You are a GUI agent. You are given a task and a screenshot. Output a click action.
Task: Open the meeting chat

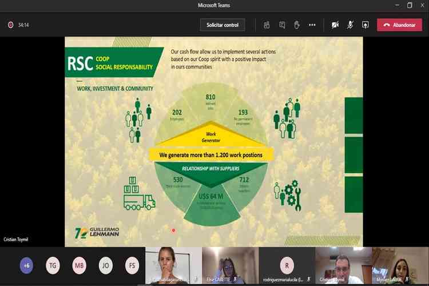click(282, 25)
